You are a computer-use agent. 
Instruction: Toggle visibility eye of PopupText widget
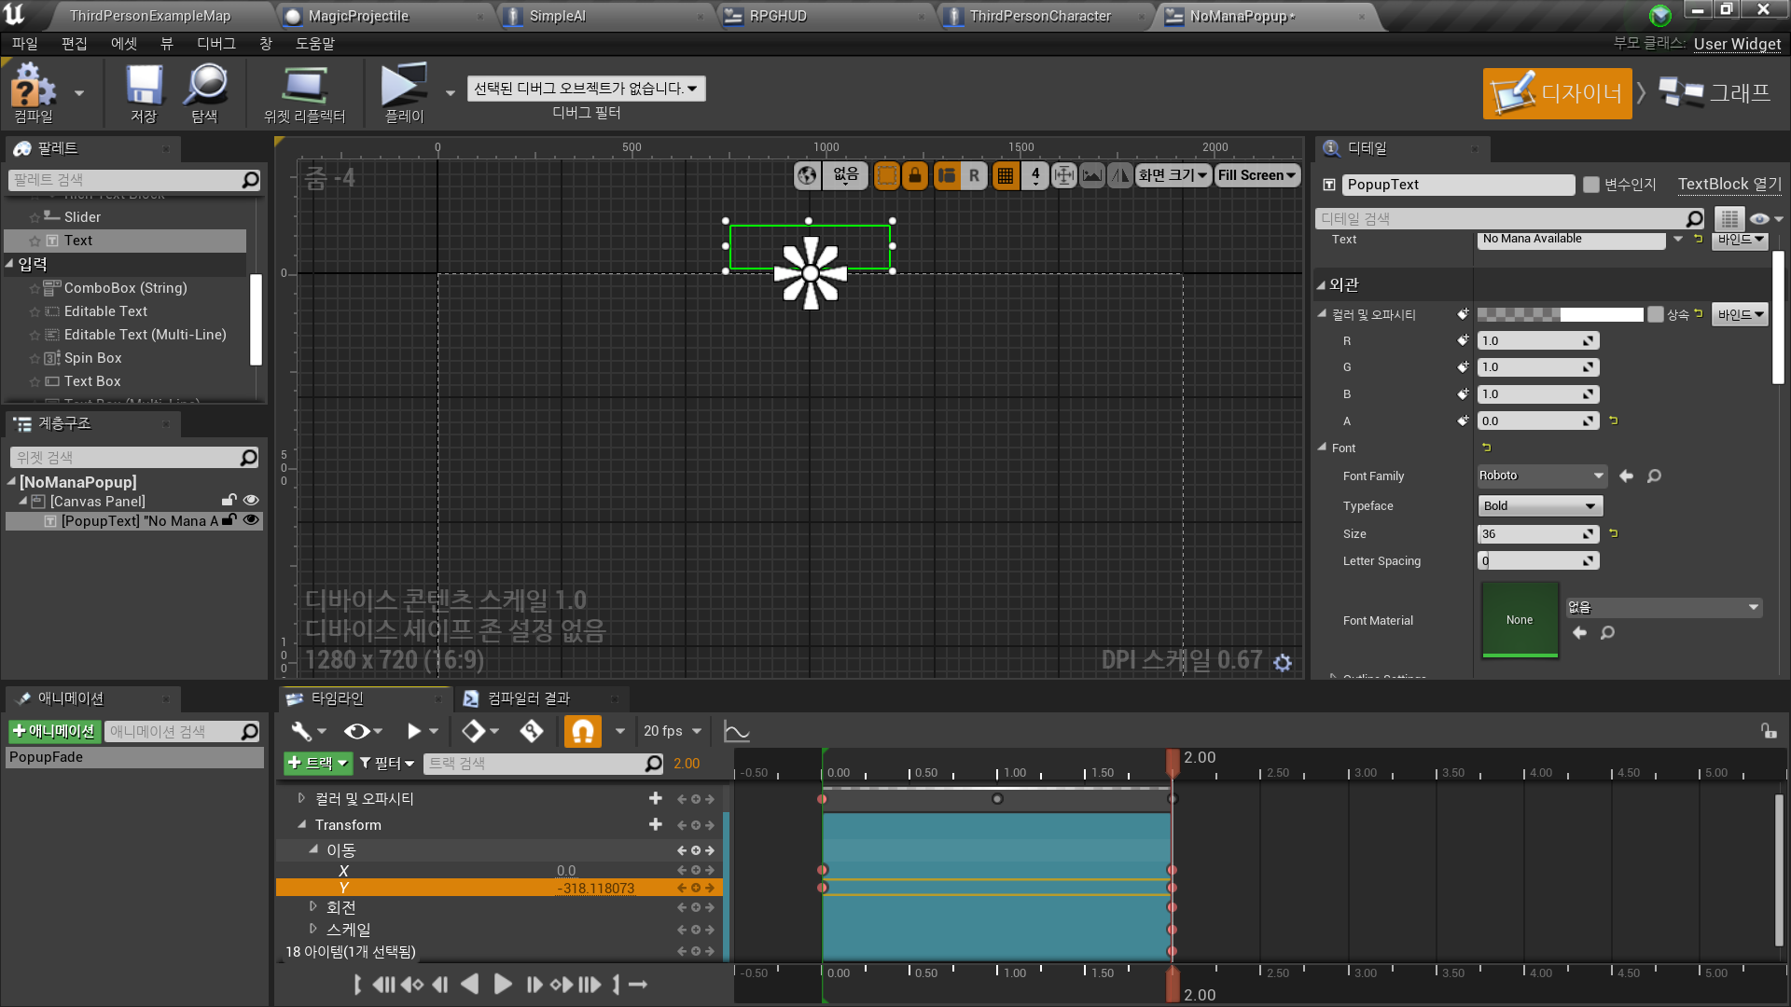click(251, 520)
